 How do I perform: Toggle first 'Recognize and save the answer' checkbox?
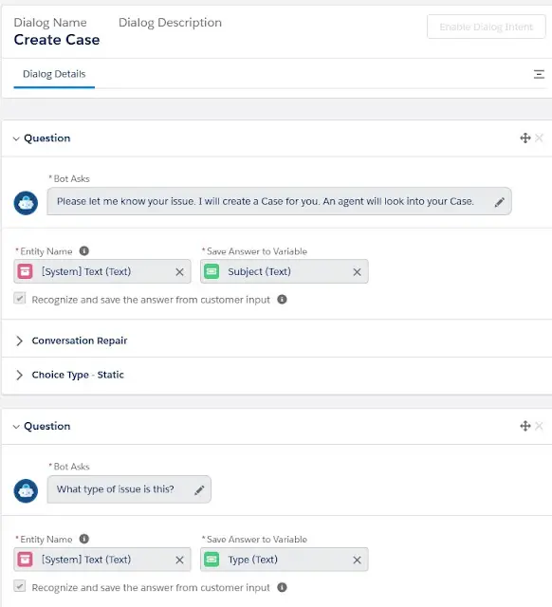(20, 299)
